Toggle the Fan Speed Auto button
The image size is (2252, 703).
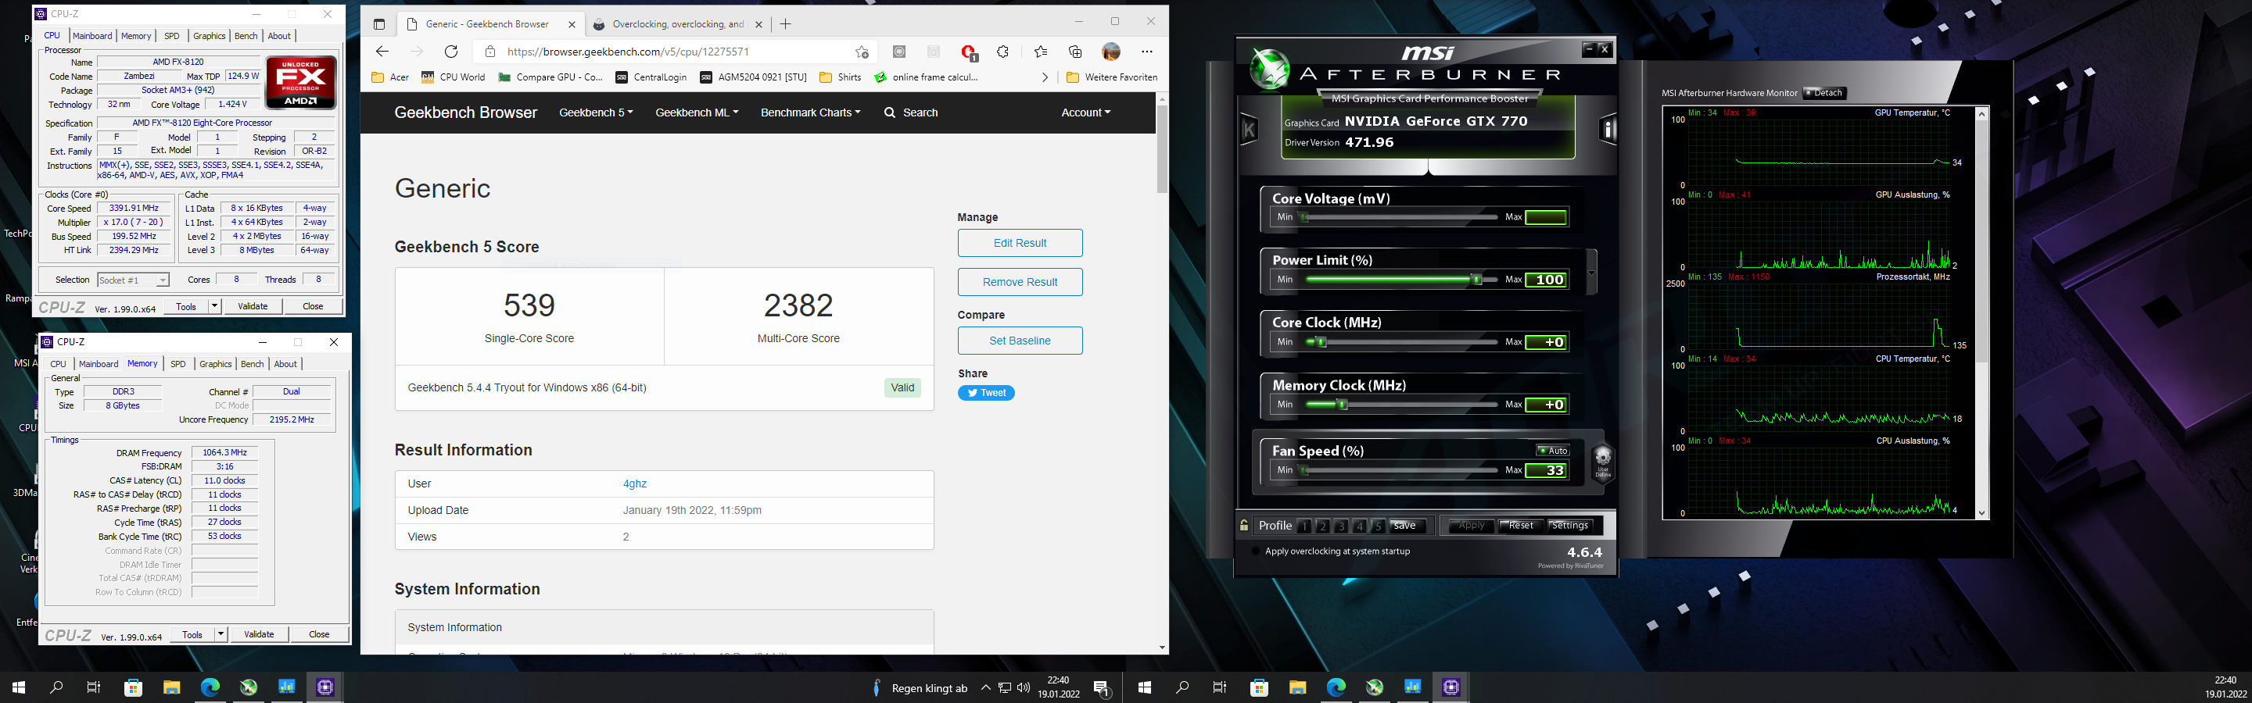tap(1553, 451)
